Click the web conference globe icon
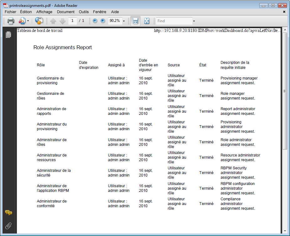 (39, 21)
